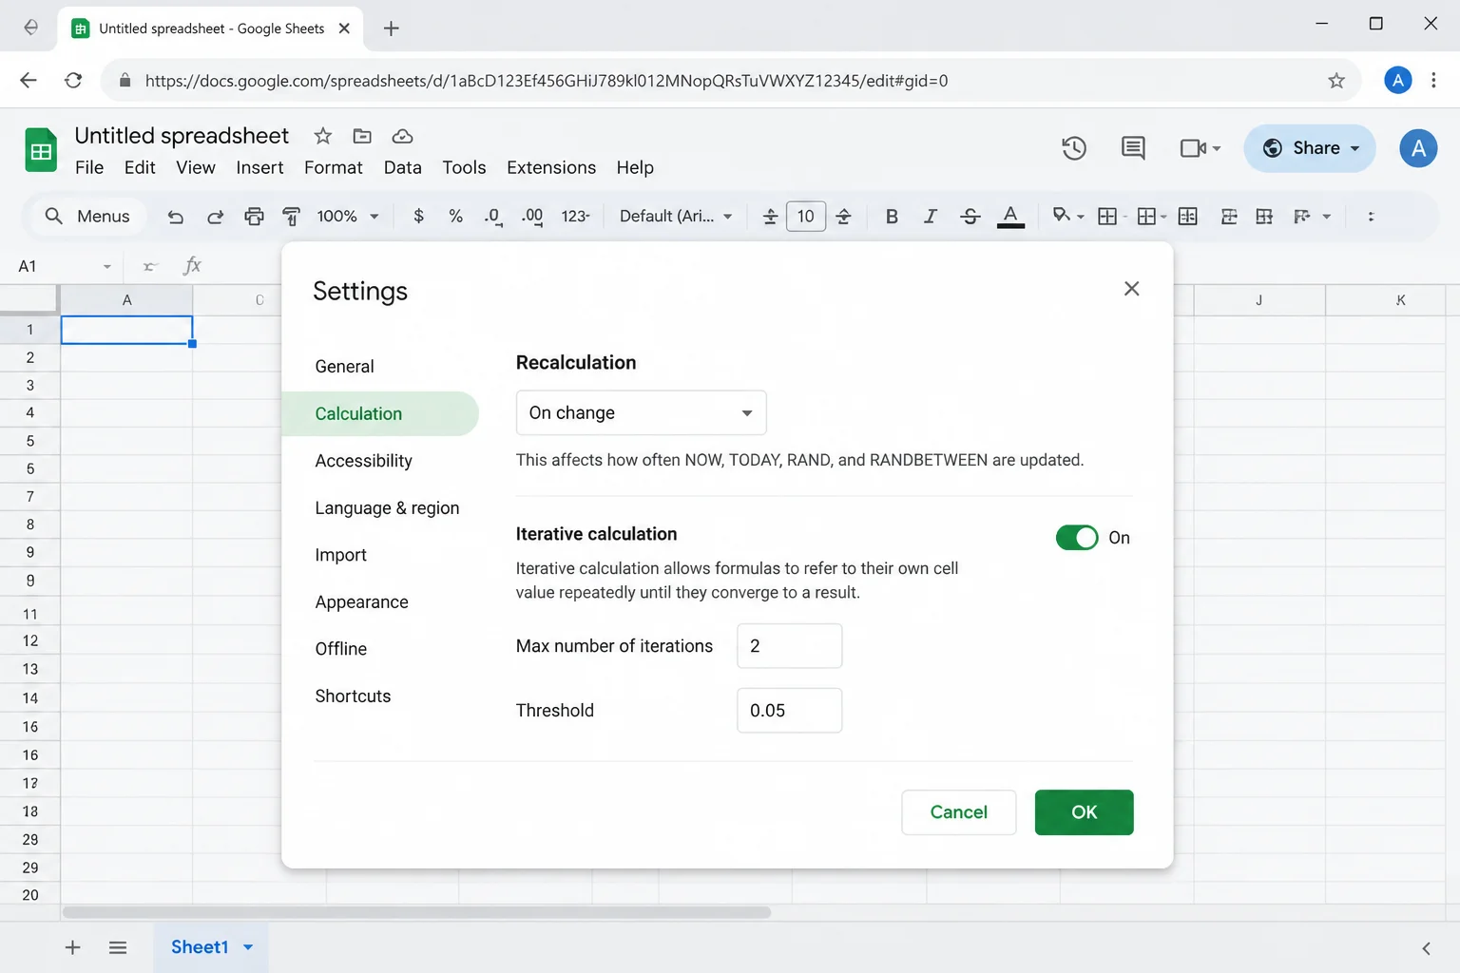Viewport: 1460px width, 973px height.
Task: Select Language & region settings section
Action: [x=387, y=508]
